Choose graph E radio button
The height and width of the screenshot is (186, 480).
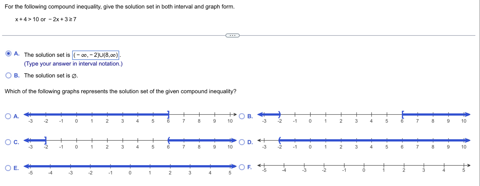click(x=8, y=168)
